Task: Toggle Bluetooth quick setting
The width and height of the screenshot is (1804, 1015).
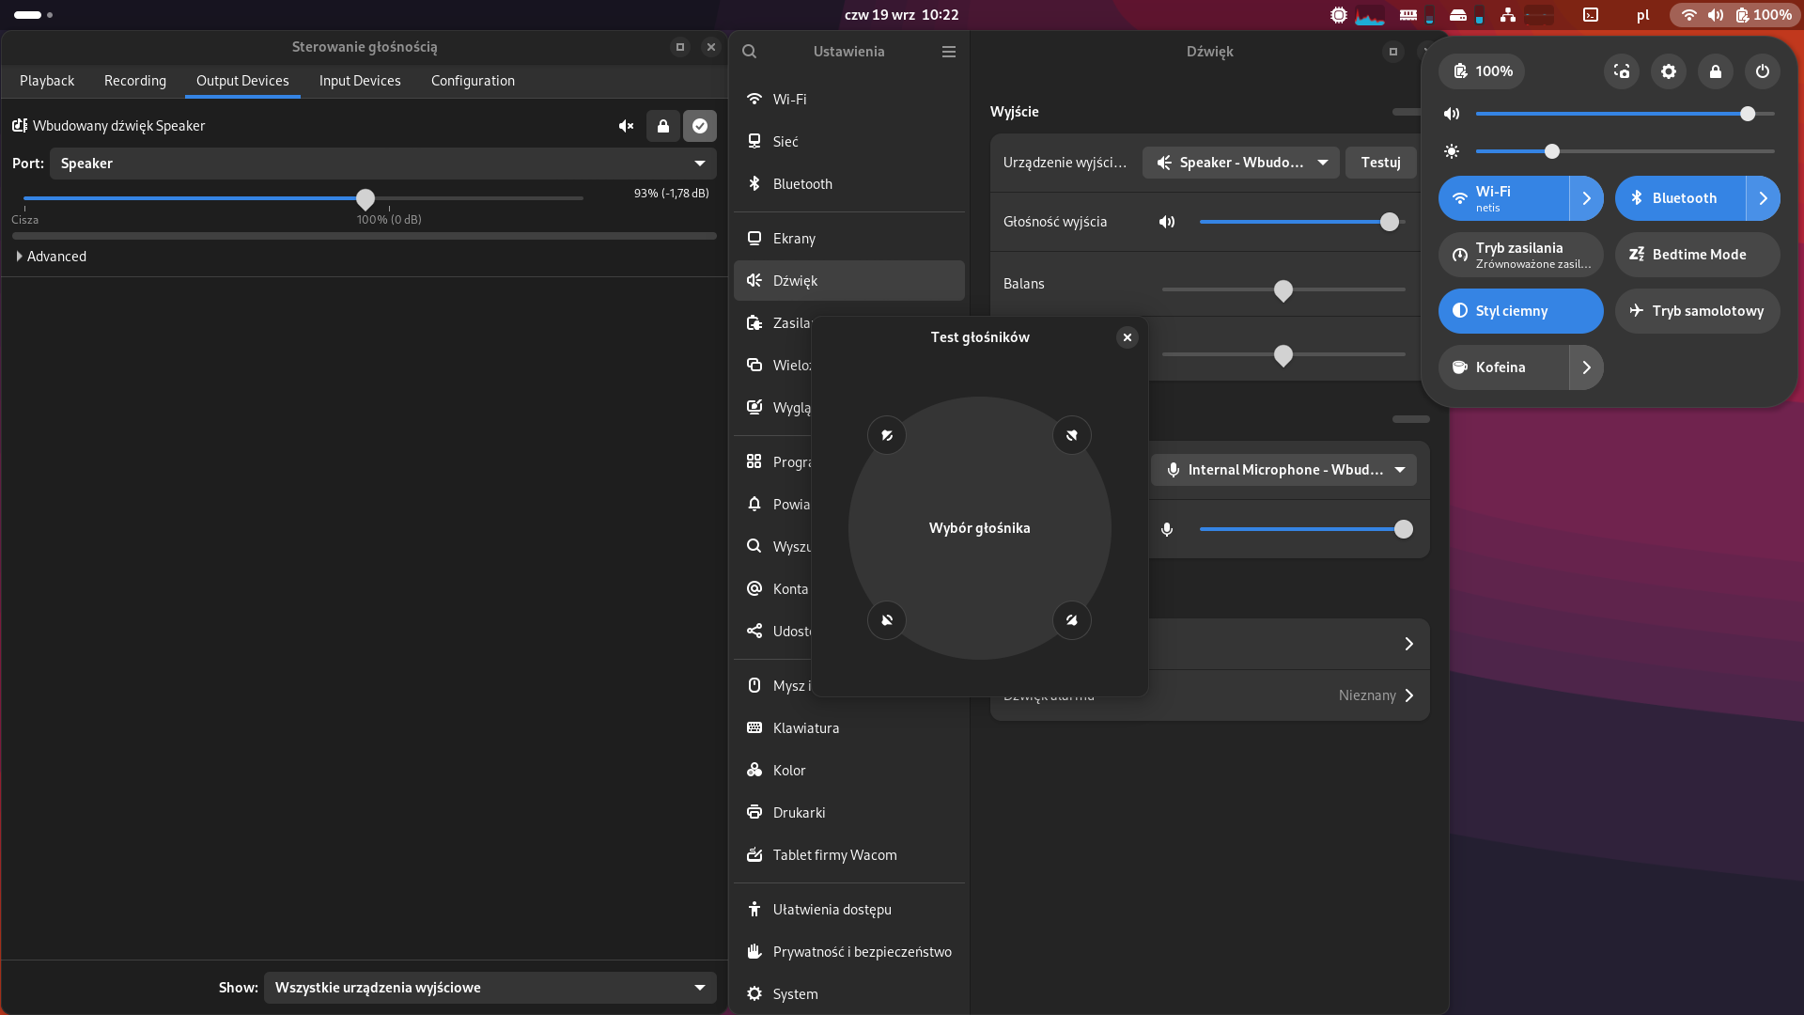Action: tap(1680, 198)
